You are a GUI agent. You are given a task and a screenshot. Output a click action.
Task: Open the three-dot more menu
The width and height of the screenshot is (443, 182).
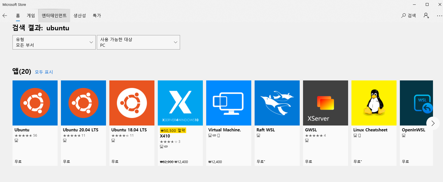439,16
